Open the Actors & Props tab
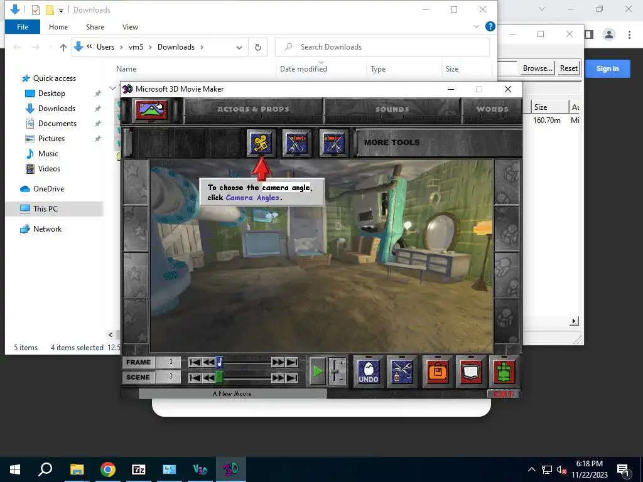Screen dimensions: 643x482 tap(254, 109)
